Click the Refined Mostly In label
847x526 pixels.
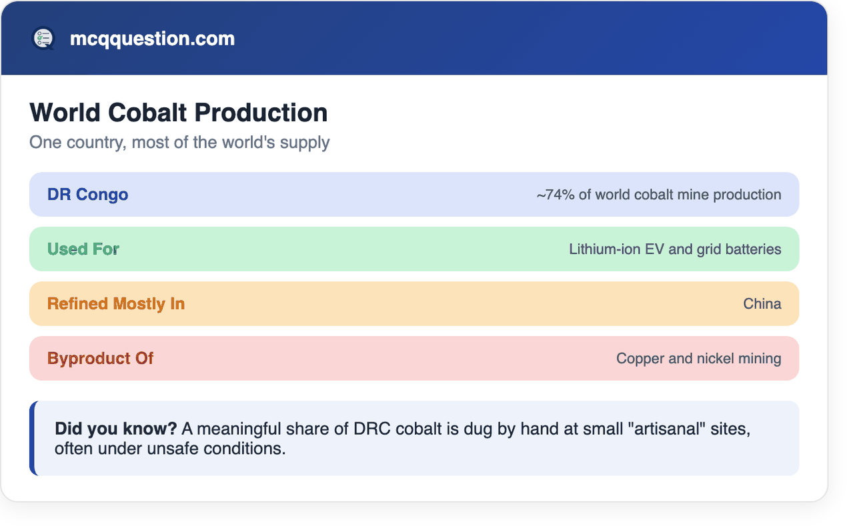pos(116,304)
